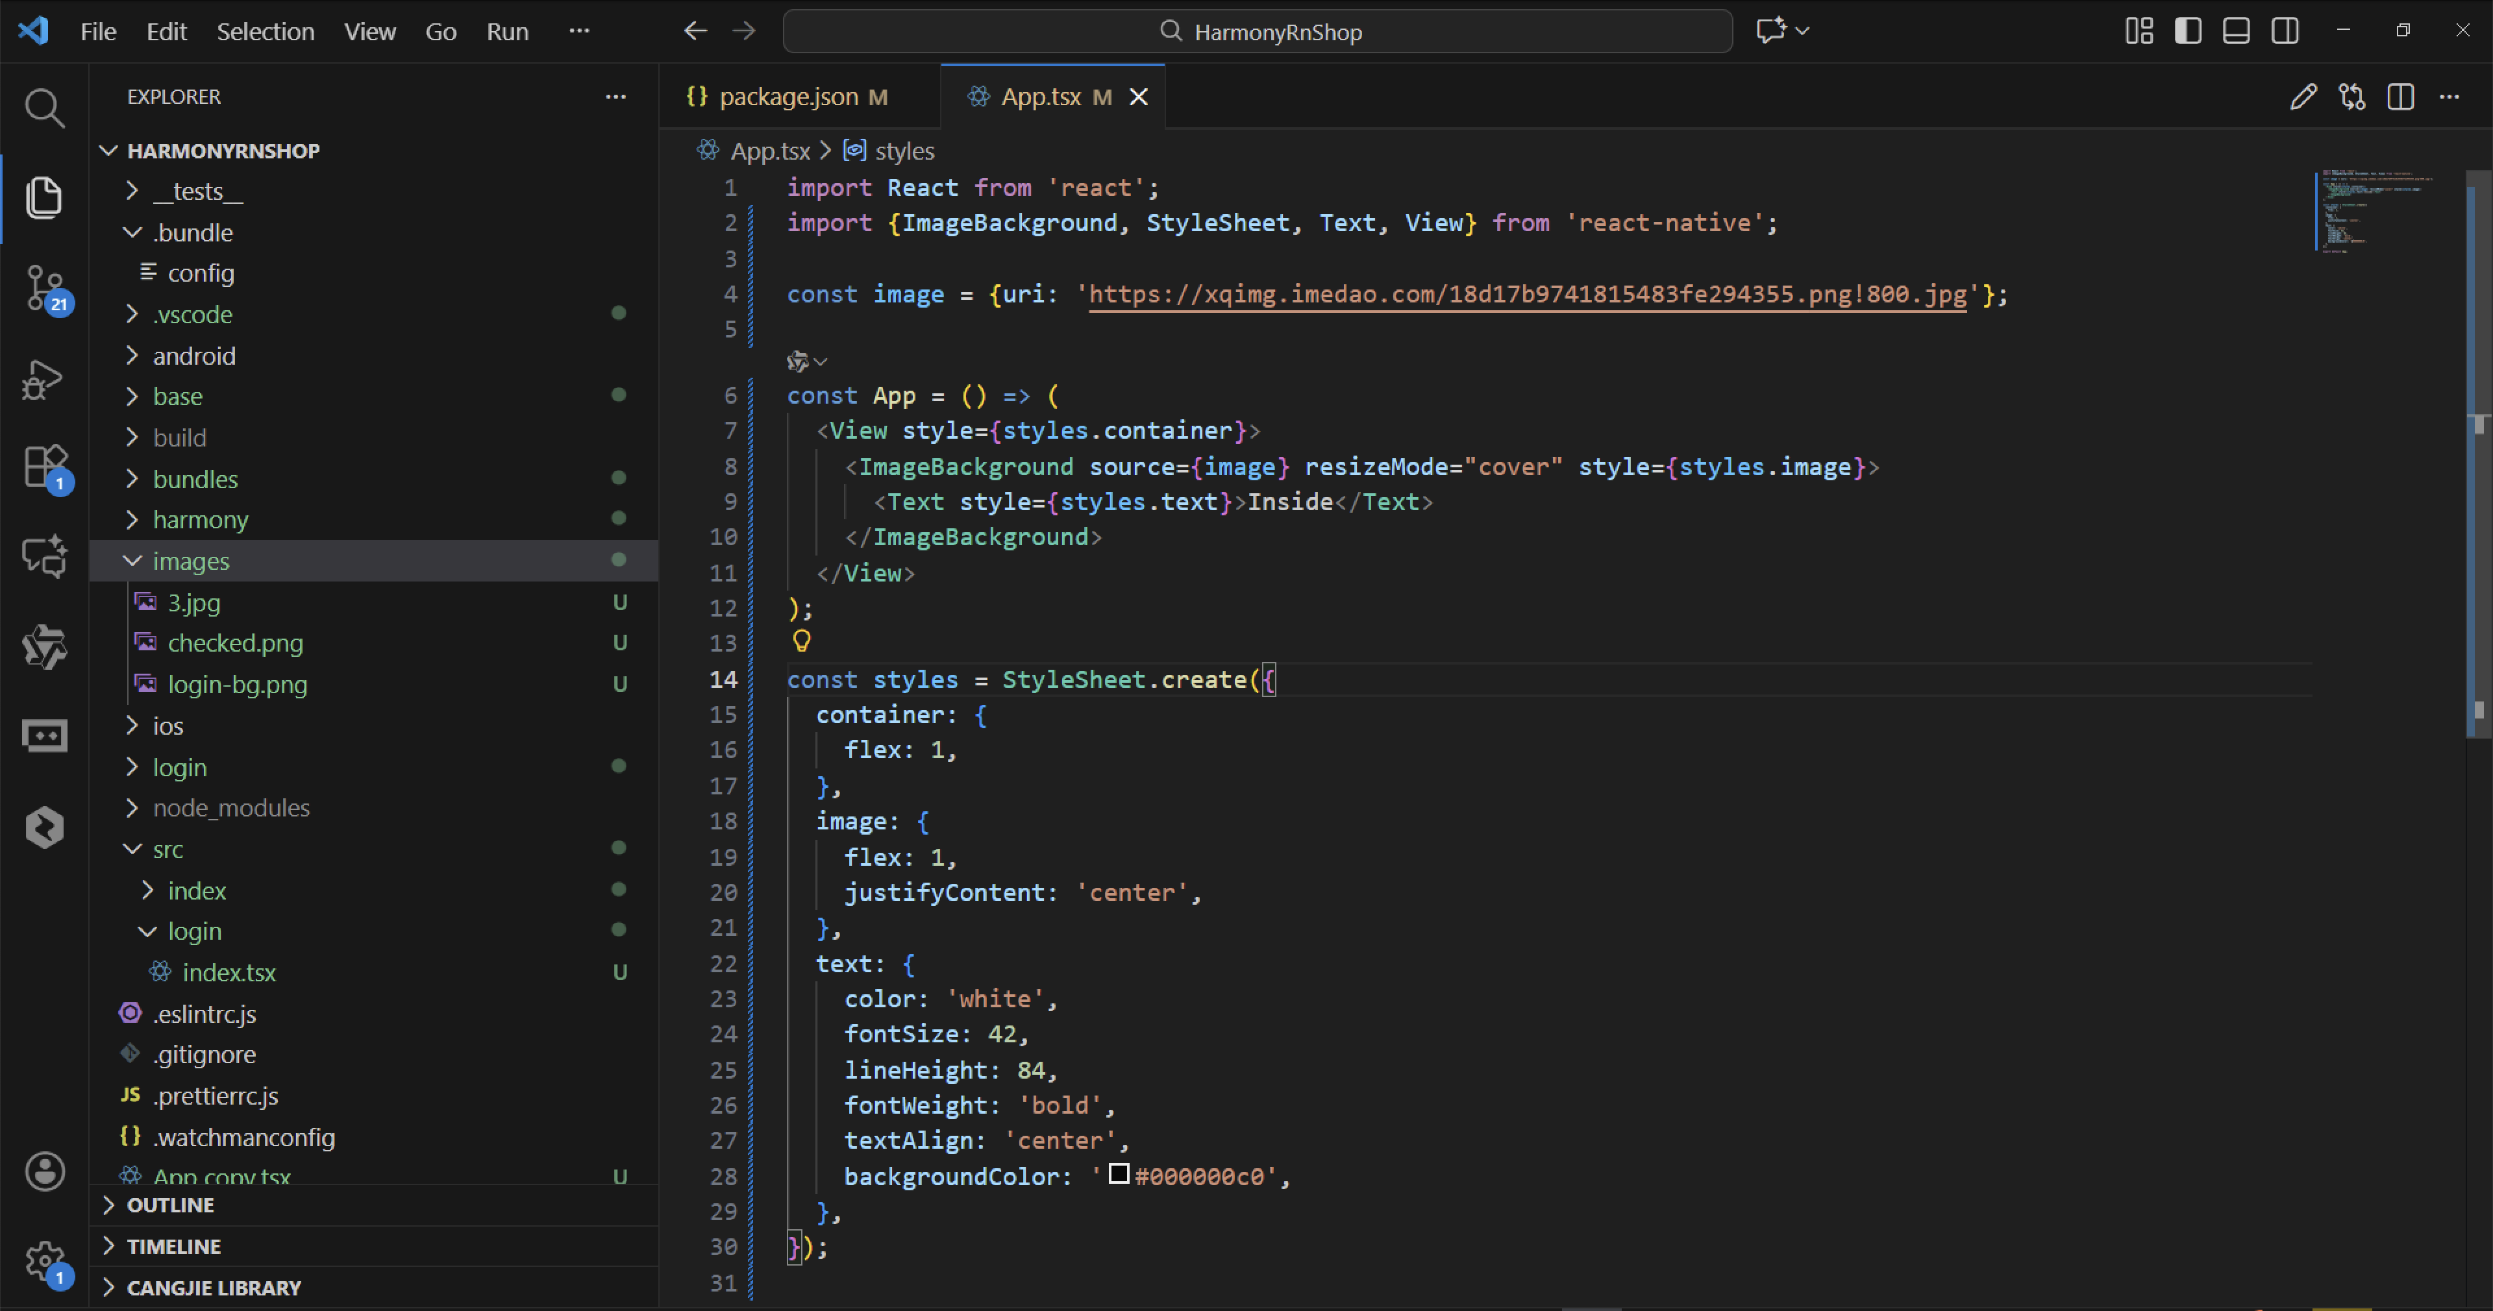Open the View menu

coord(369,31)
